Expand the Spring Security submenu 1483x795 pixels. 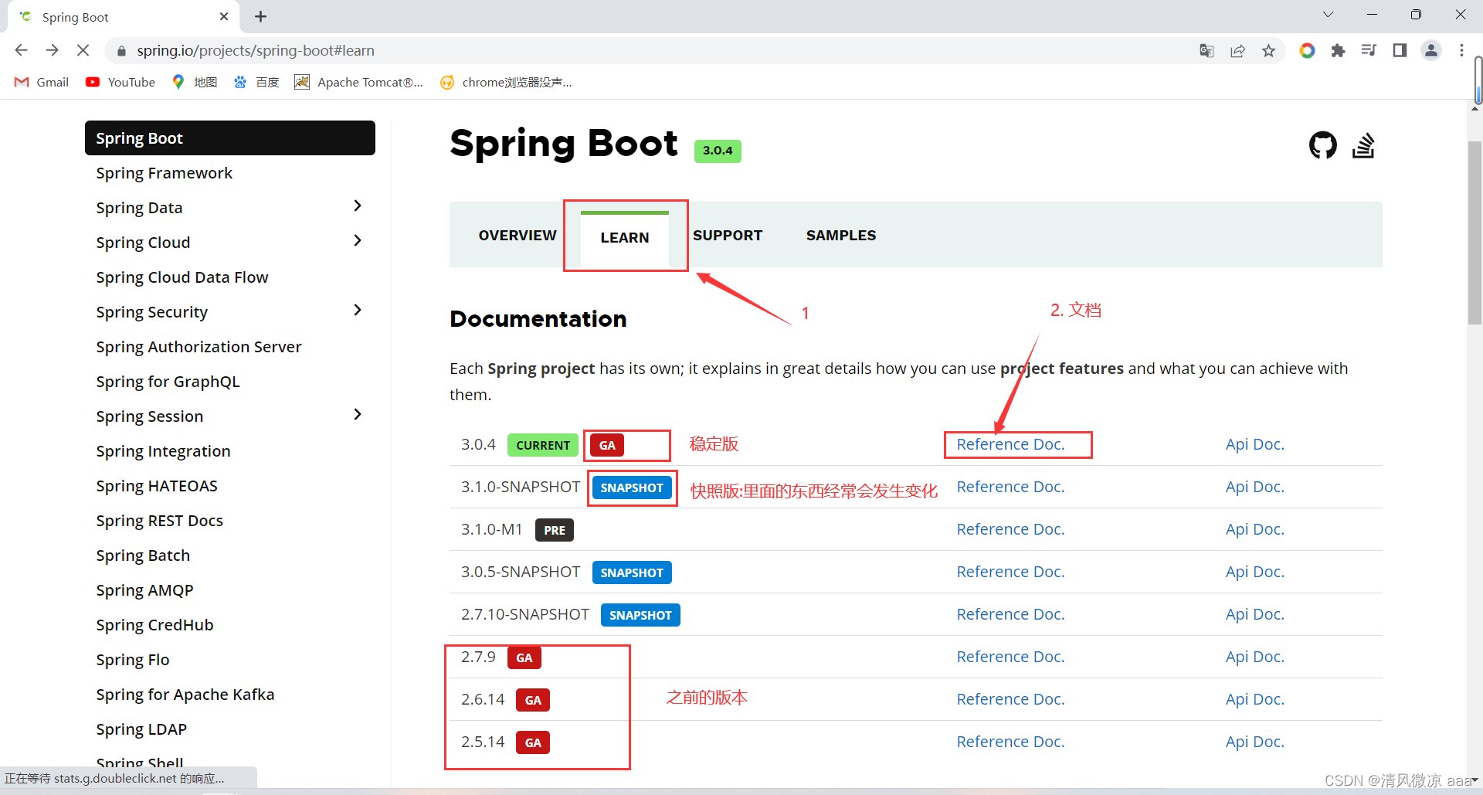coord(357,310)
